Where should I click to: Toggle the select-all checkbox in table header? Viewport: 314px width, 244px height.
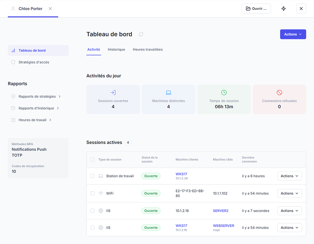point(93,160)
